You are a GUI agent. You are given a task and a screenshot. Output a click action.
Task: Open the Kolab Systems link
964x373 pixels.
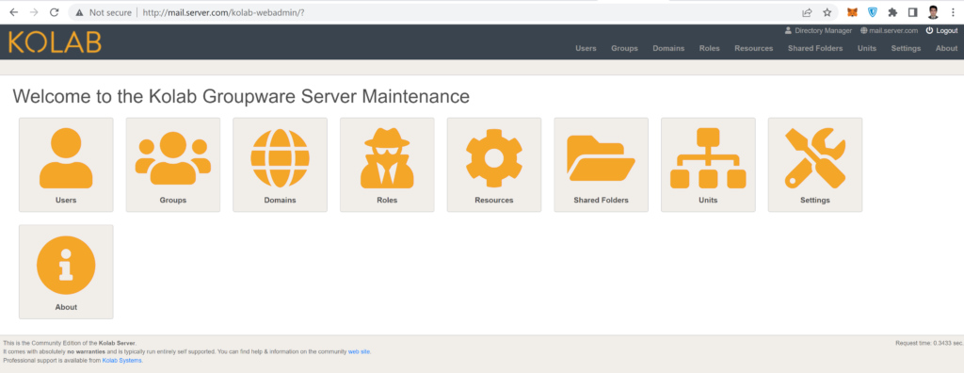(121, 361)
